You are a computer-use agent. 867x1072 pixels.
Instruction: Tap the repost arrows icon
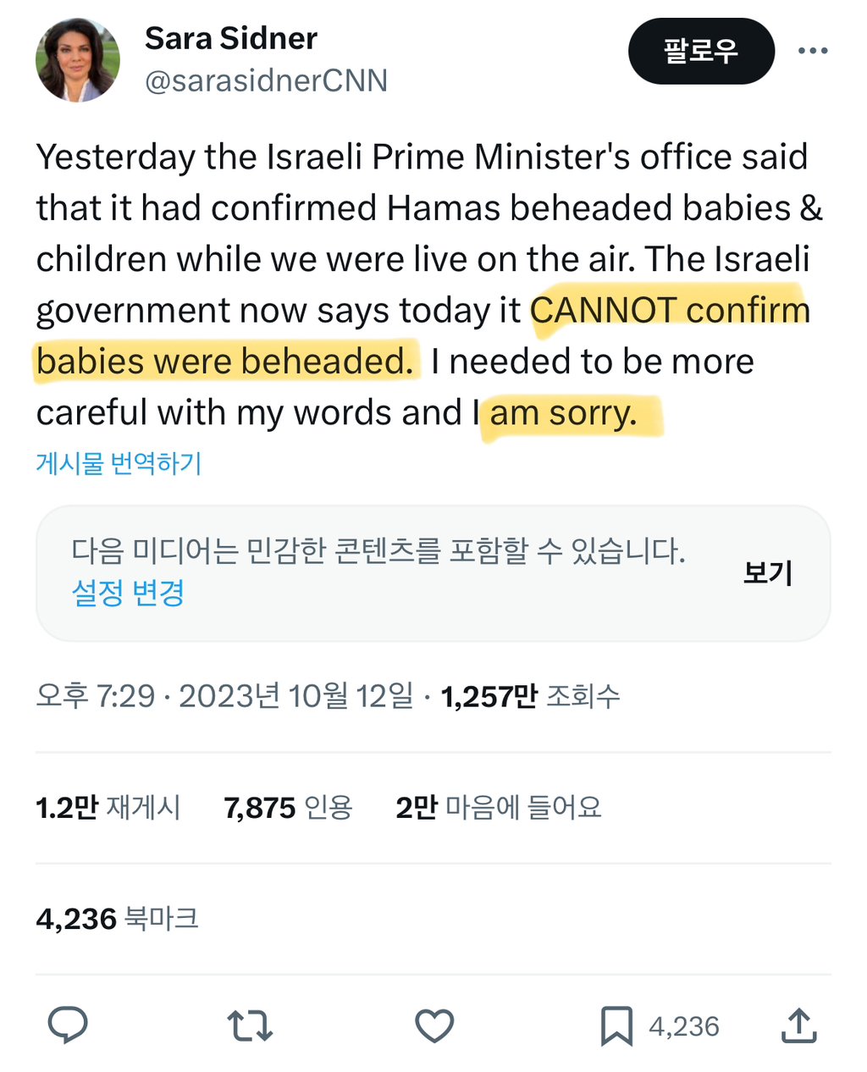pyautogui.click(x=250, y=1025)
